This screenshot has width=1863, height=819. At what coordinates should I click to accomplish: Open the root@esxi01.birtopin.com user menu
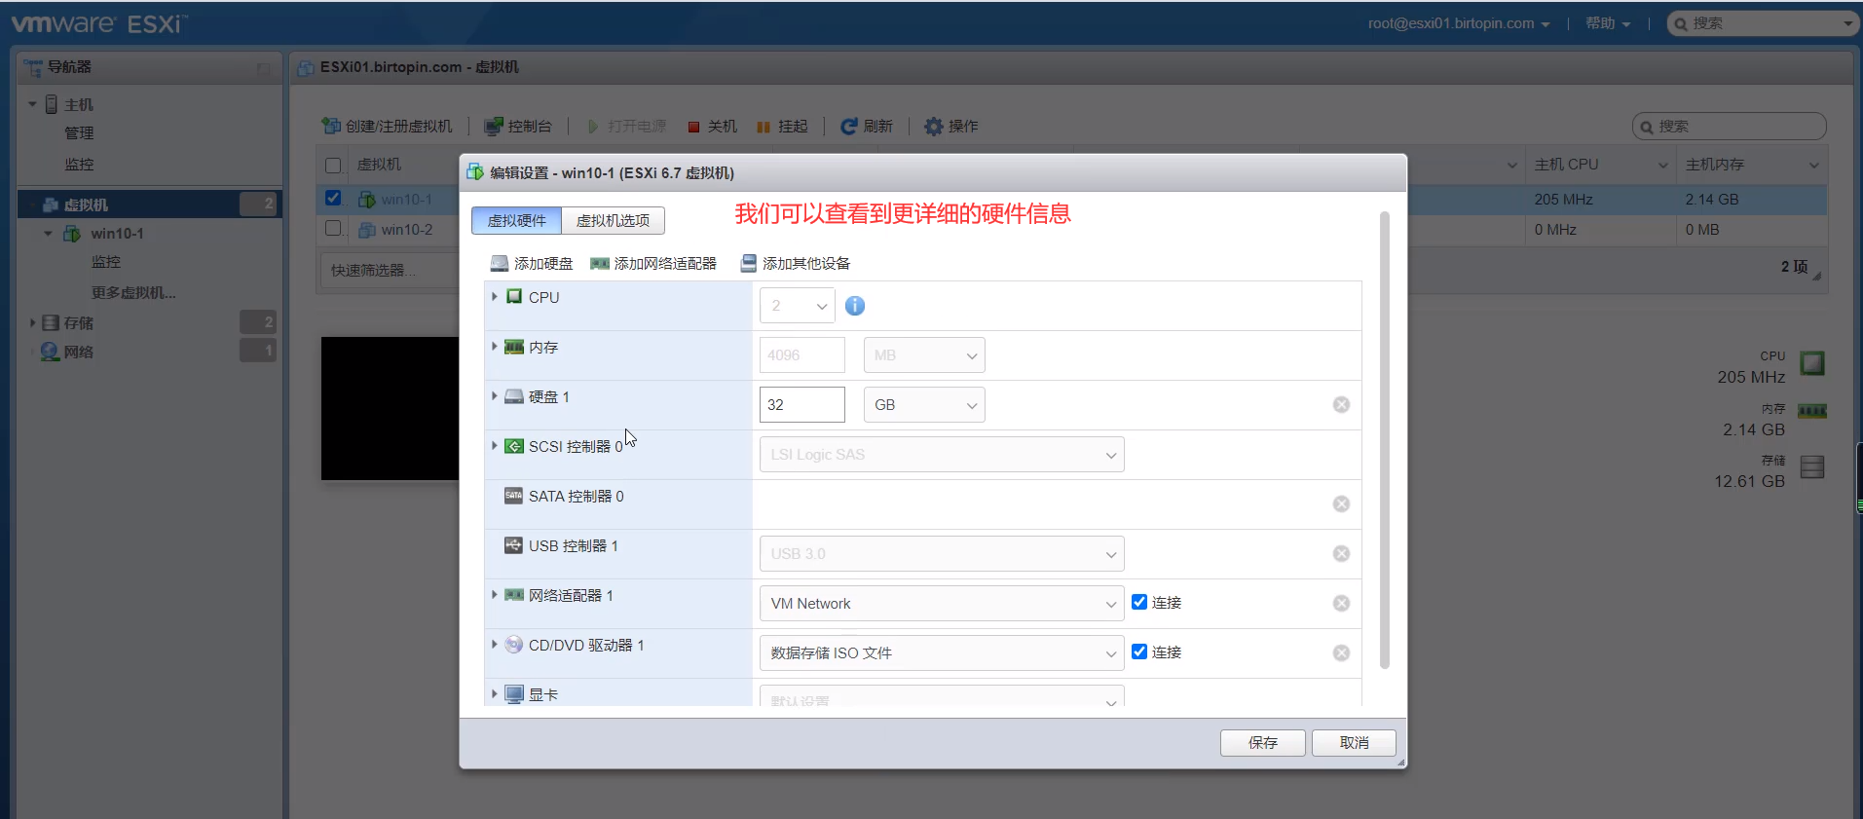pos(1458,23)
